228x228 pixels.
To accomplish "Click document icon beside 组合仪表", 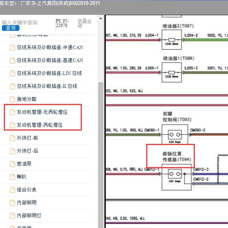I will tap(13, 190).
